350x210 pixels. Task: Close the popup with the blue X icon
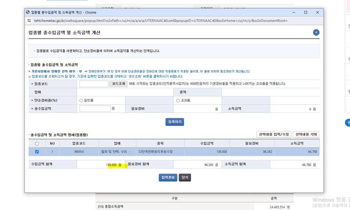coord(316,32)
